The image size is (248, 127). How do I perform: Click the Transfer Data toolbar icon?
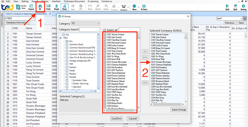click(21, 7)
